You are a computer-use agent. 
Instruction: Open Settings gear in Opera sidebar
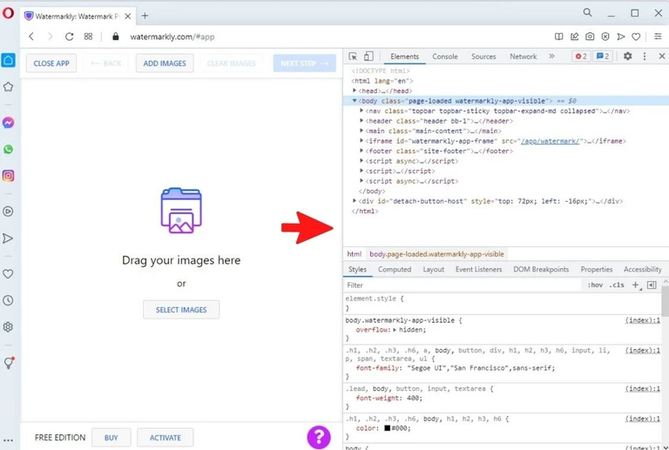[8, 327]
